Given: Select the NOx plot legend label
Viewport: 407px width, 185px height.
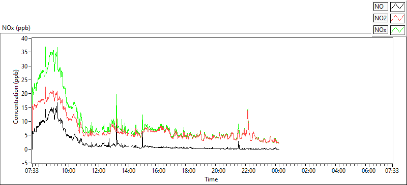Looking at the screenshot, I should click(x=381, y=30).
